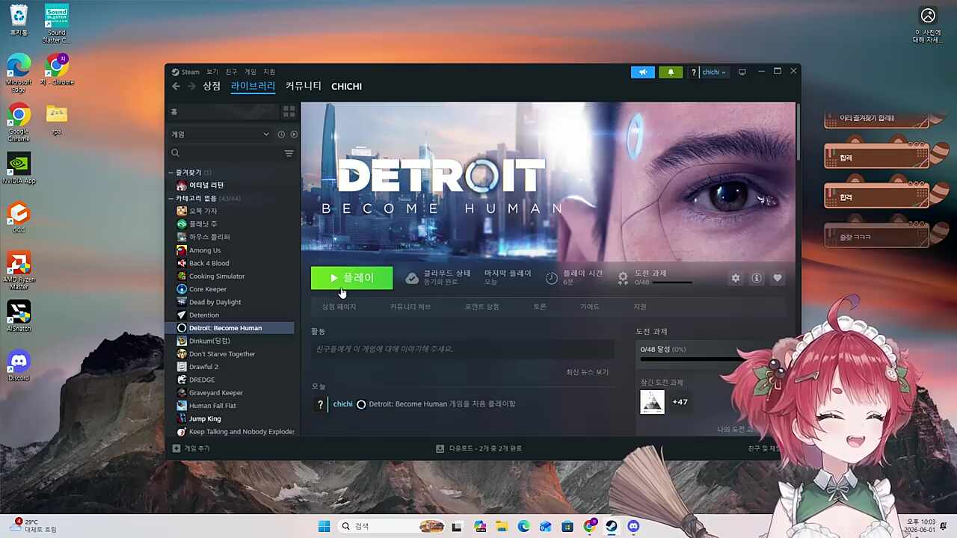Open the 보기 menu
The width and height of the screenshot is (957, 538).
tap(212, 72)
